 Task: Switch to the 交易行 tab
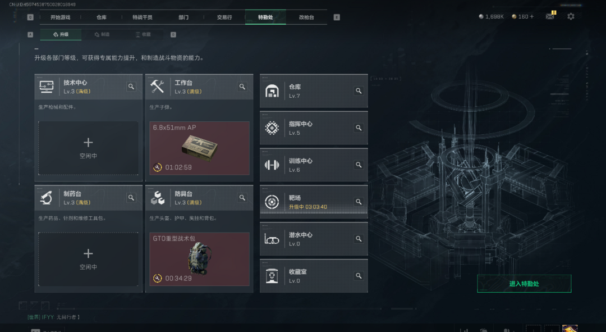click(x=224, y=17)
